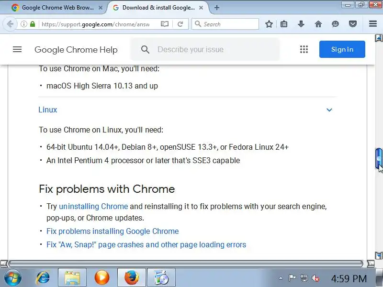Open the installer disc taskbar icon

pyautogui.click(x=161, y=277)
